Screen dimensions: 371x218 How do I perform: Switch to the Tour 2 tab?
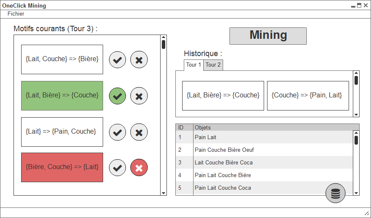(213, 65)
